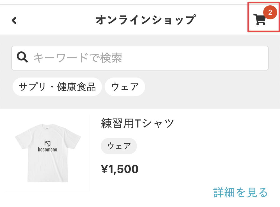Filter by サプリ・健康食品 category
The height and width of the screenshot is (207, 280).
57,87
